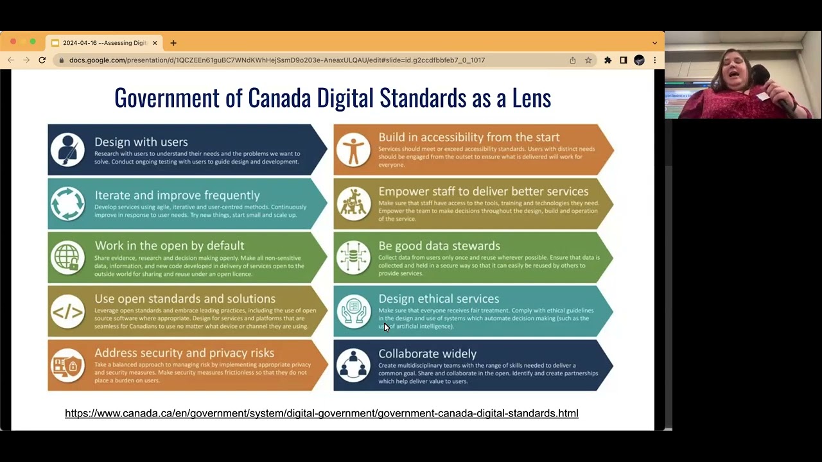Close the Assessing Digital tab
Screen dimensions: 822x462
[x=155, y=43]
